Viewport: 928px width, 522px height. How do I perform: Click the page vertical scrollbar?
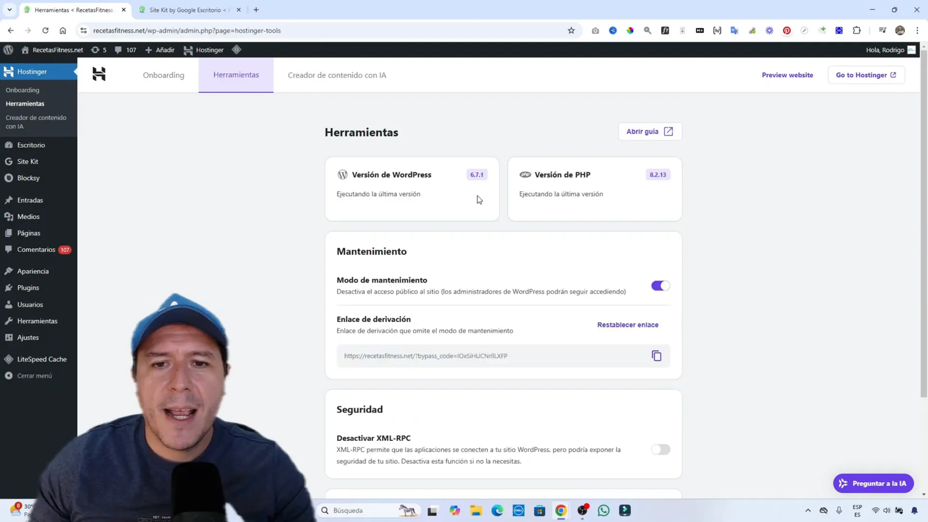[x=924, y=232]
